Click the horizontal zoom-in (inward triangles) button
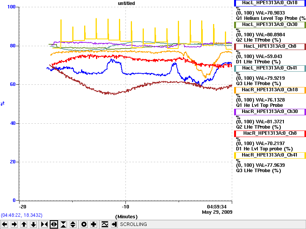The height and width of the screenshot is (229, 306). tap(44, 224)
